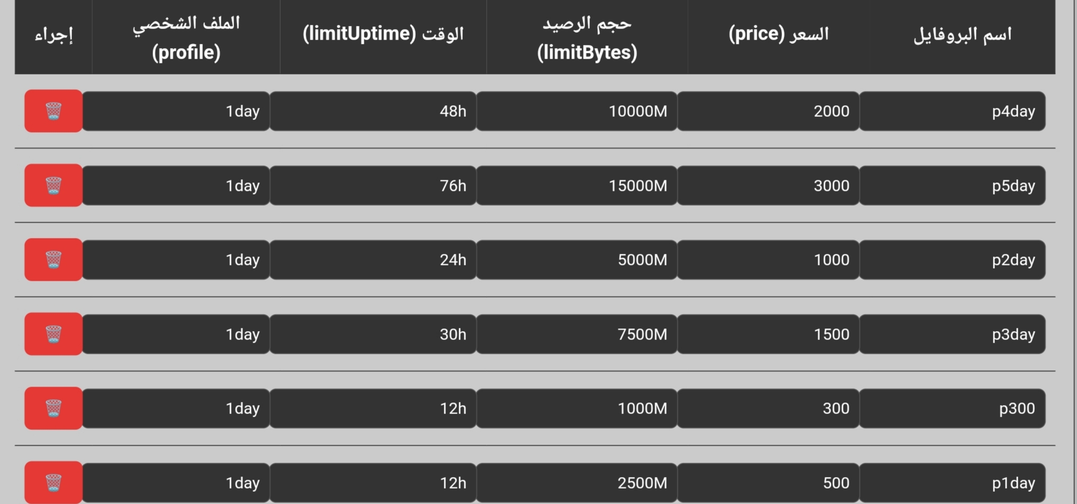This screenshot has height=504, width=1077.
Task: Edit the p2day profile name field
Action: tap(952, 260)
